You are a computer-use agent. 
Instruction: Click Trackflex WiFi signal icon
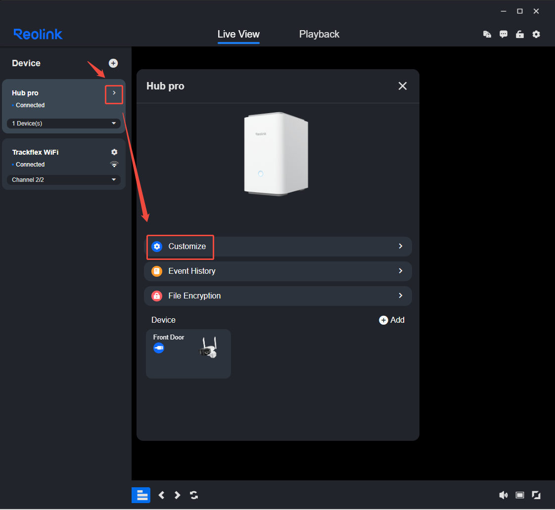(114, 165)
